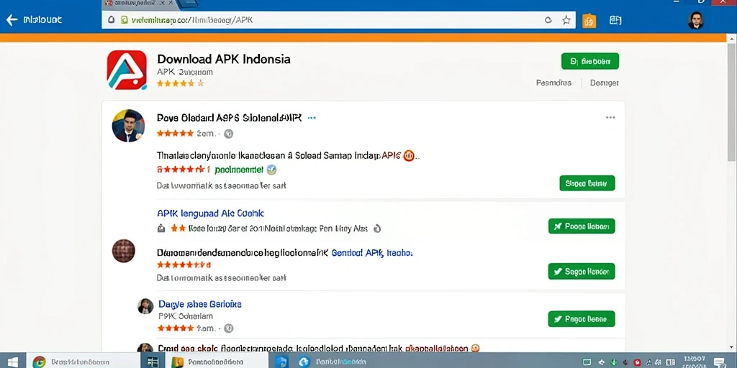
Task: Open the three-dot menu of the first review card
Action: [610, 117]
